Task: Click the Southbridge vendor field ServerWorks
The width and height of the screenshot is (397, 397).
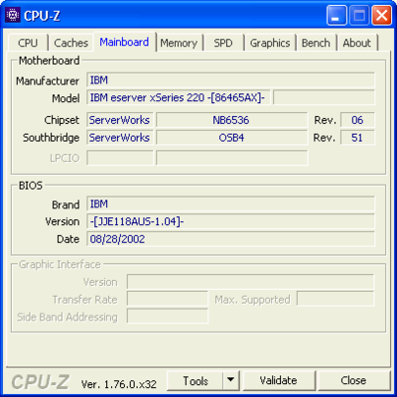Action: tap(120, 138)
